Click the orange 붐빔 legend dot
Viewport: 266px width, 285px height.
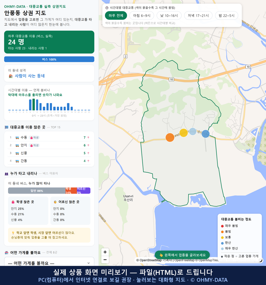(222, 232)
